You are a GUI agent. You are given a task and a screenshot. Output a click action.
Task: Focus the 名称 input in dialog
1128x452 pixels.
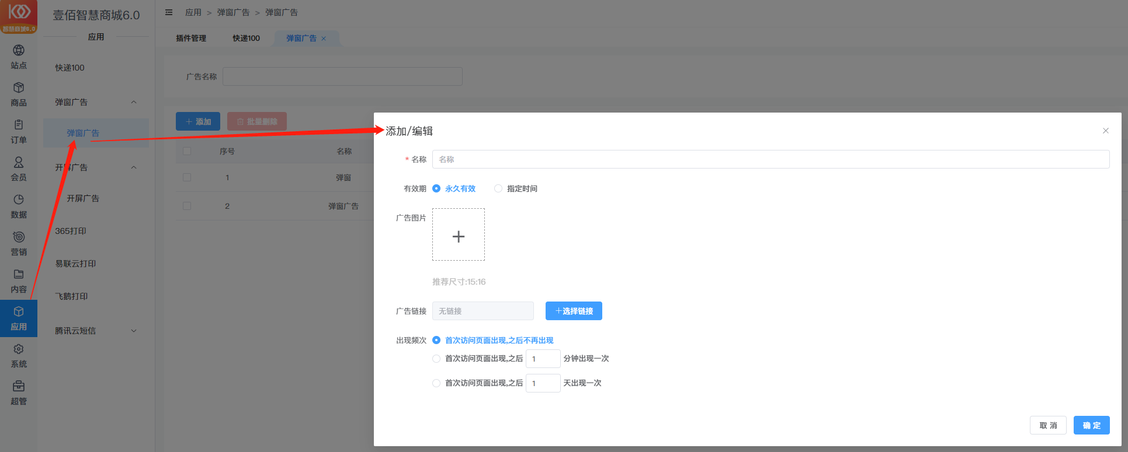pyautogui.click(x=770, y=159)
